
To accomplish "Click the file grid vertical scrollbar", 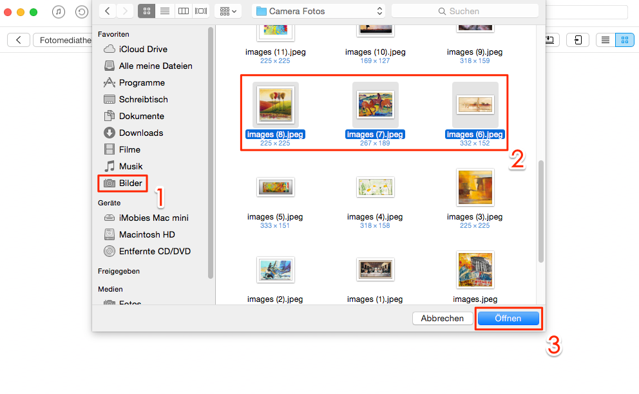I will (541, 211).
